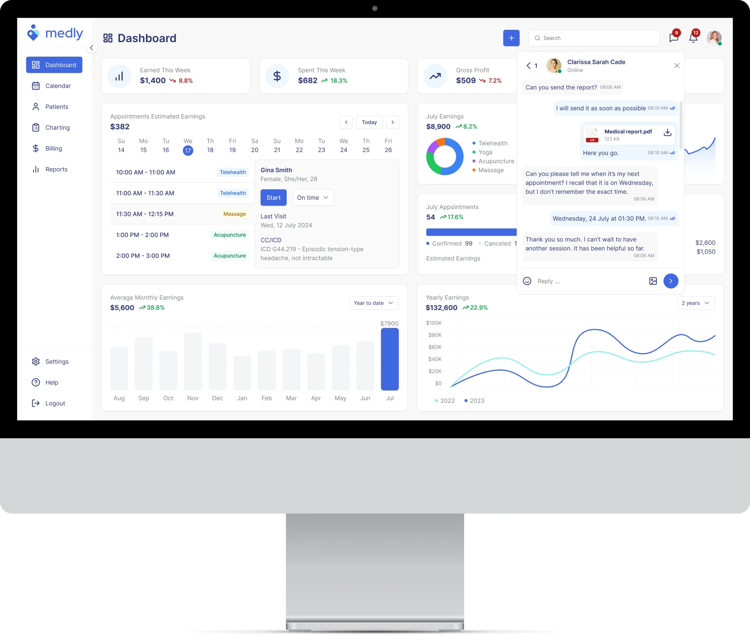Screen dimensions: 750x635
Task: Open the Charting section
Action: [x=57, y=127]
